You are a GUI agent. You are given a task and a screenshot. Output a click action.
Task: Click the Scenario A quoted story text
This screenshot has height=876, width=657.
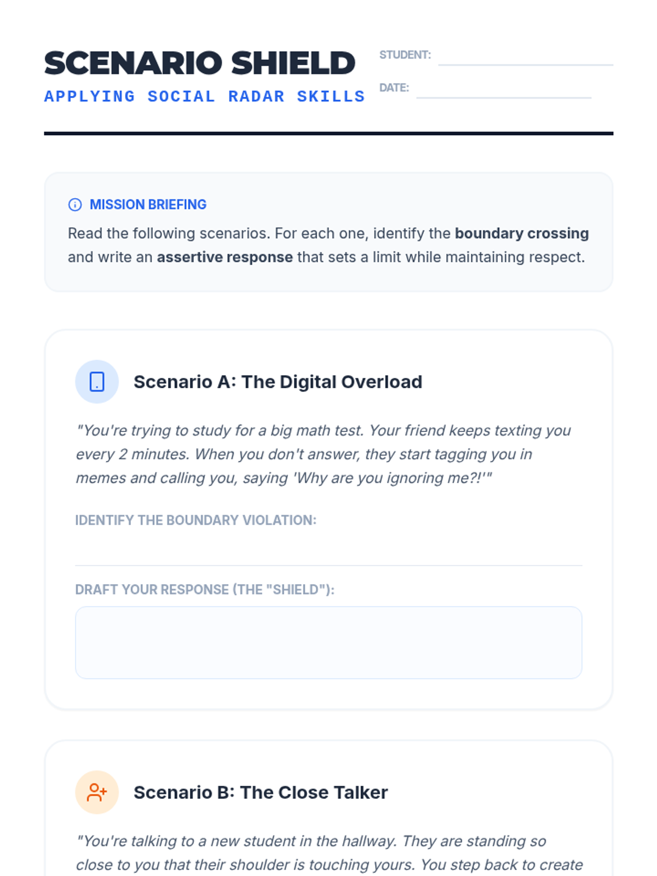point(323,454)
